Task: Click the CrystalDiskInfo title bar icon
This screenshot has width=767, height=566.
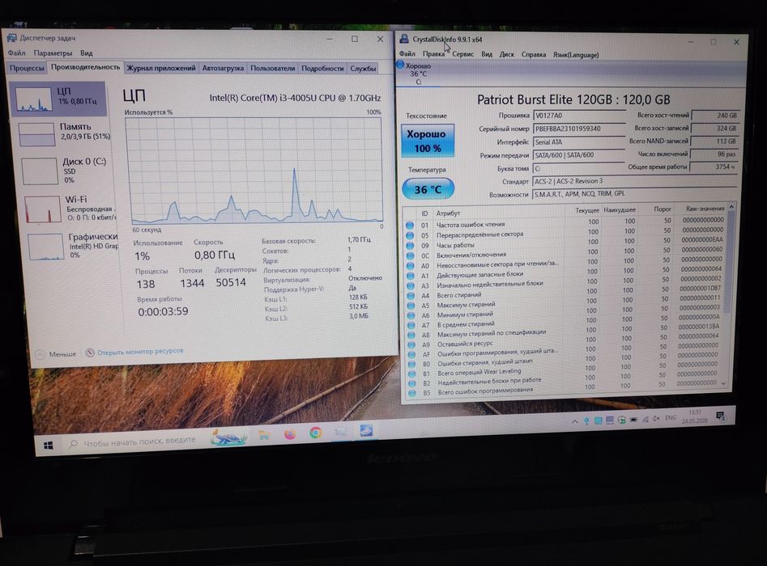Action: point(404,39)
